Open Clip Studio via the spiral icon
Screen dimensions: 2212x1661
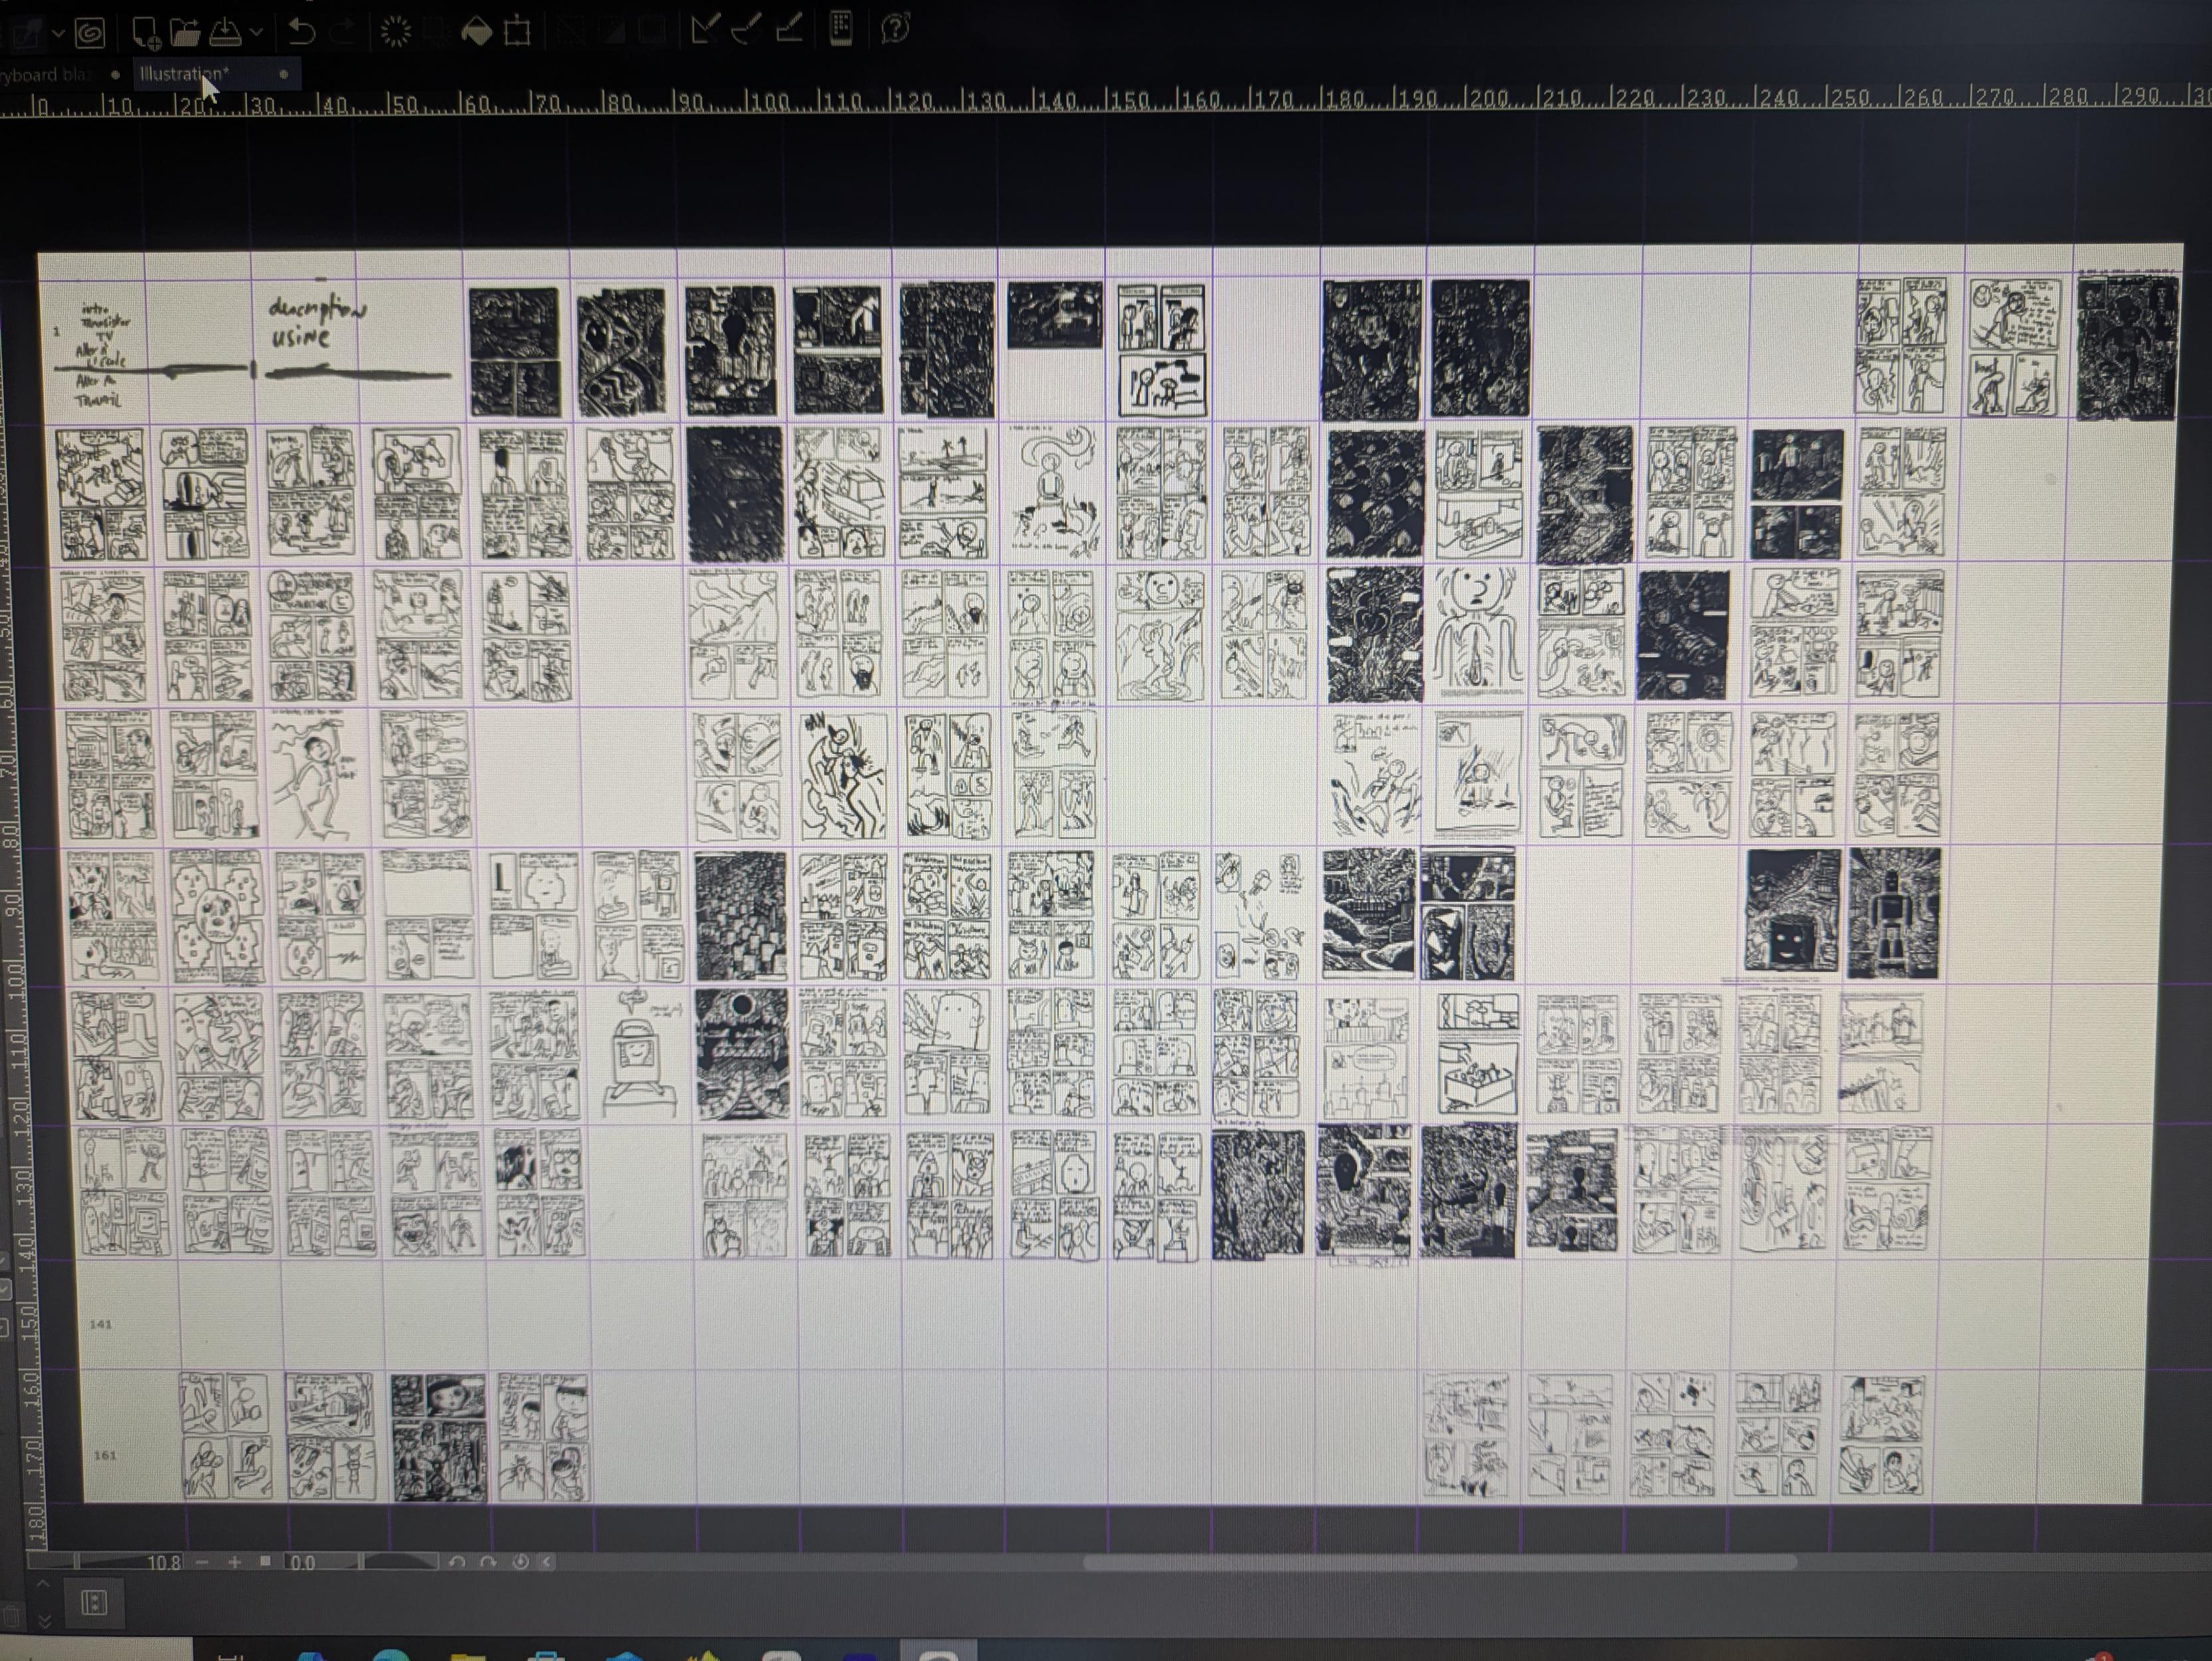[91, 33]
